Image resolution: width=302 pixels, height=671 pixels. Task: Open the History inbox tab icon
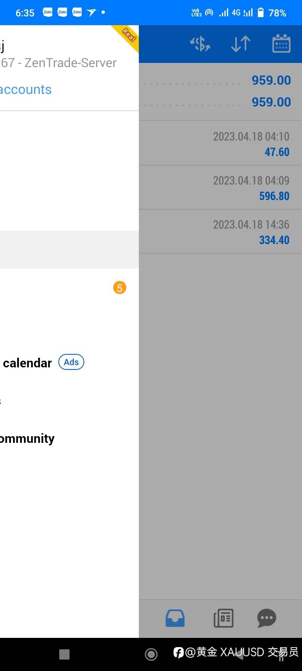pos(175,618)
